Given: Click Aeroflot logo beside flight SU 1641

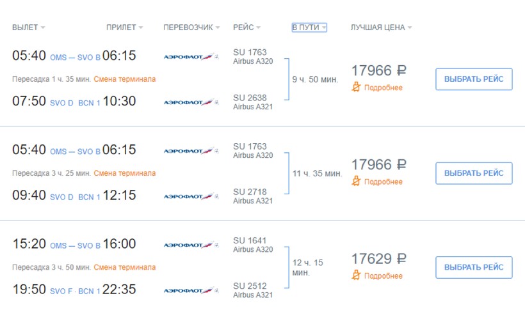Looking at the screenshot, I should (x=191, y=245).
